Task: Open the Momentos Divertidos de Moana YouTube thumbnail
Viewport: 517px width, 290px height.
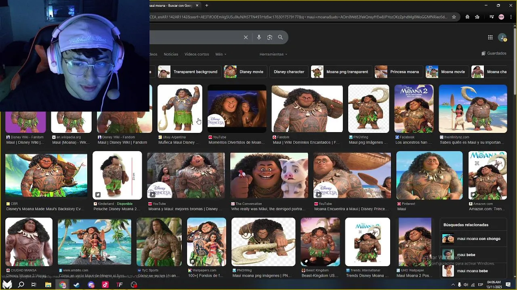Action: point(237,109)
